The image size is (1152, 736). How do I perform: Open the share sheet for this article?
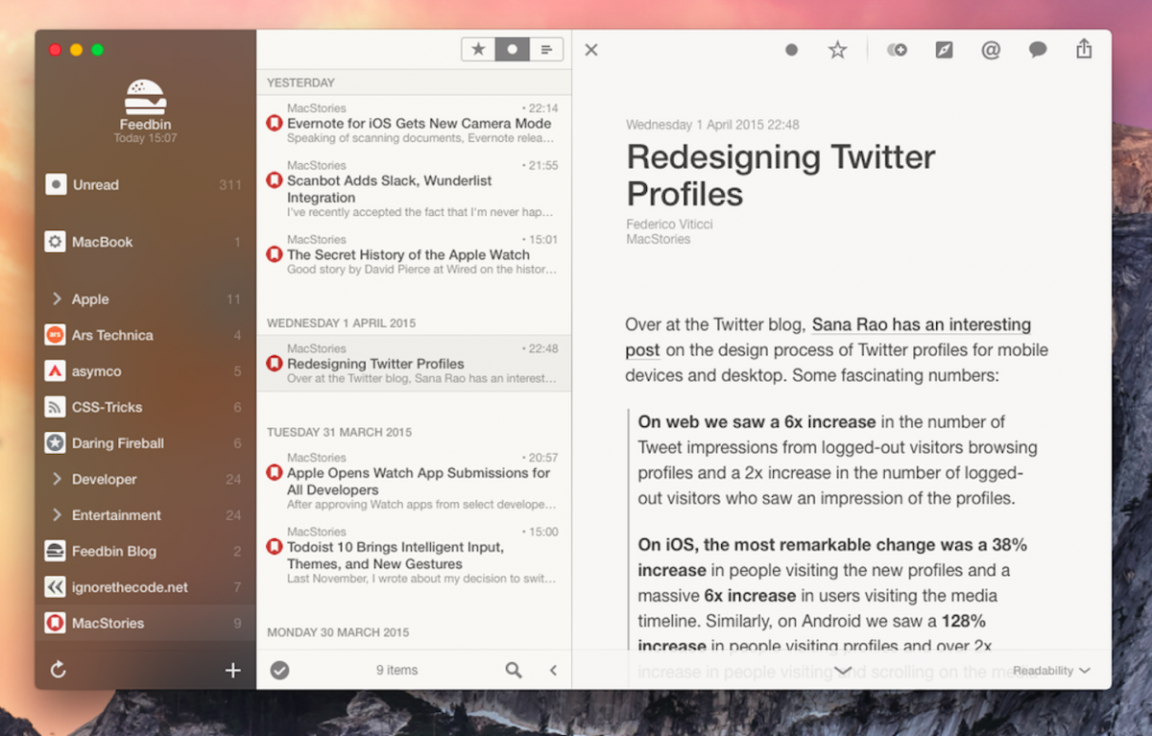[x=1084, y=49]
